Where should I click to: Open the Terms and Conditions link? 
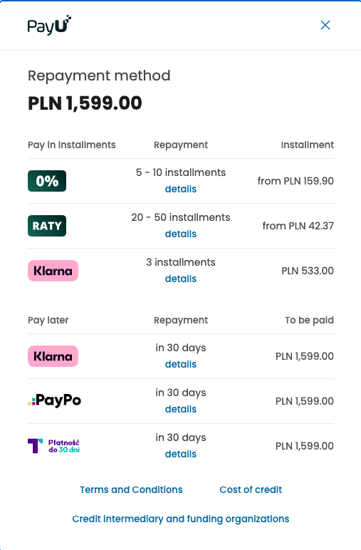(131, 489)
